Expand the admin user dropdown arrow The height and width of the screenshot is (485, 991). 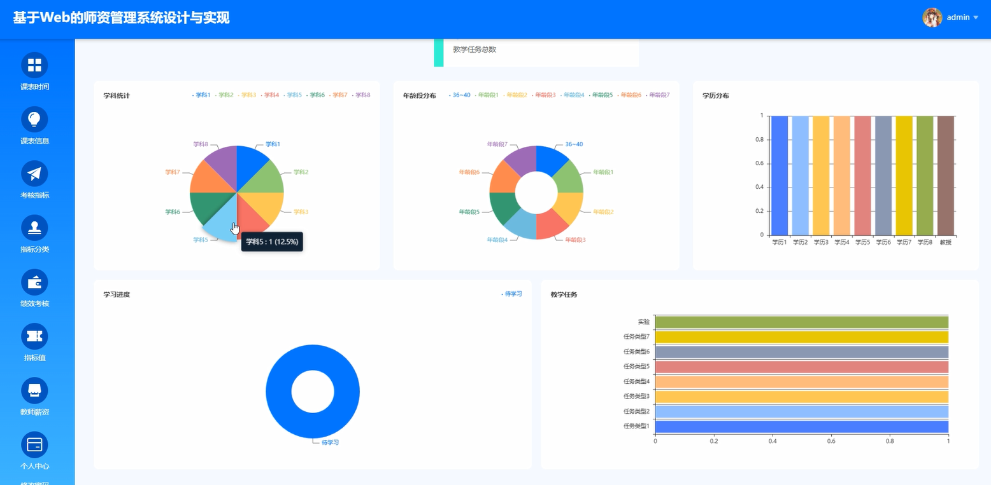[x=976, y=18]
